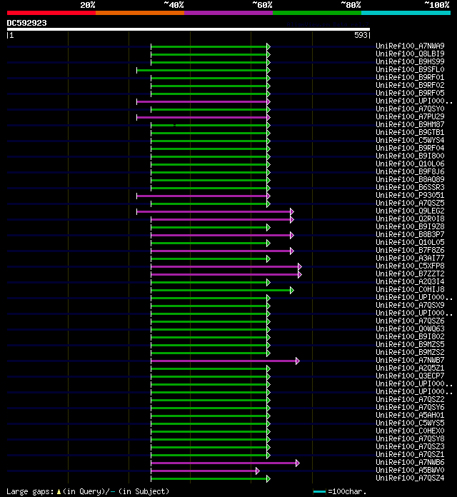The image size is (457, 497).
Task: Open the UniRef100_A7NWA9 hit label
Action: point(410,46)
